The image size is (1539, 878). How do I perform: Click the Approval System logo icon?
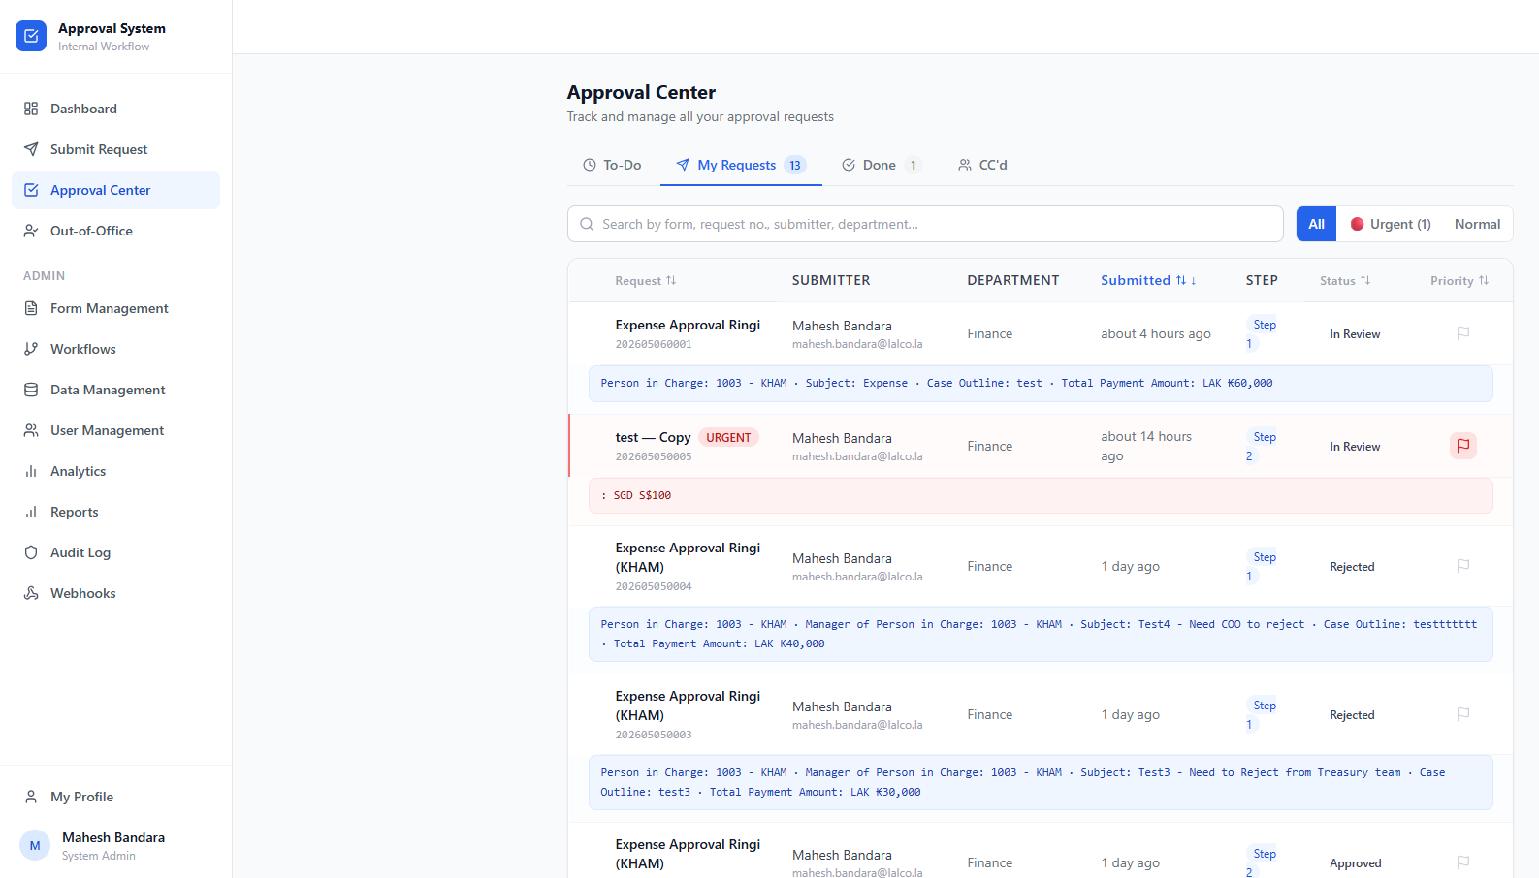[x=31, y=36]
